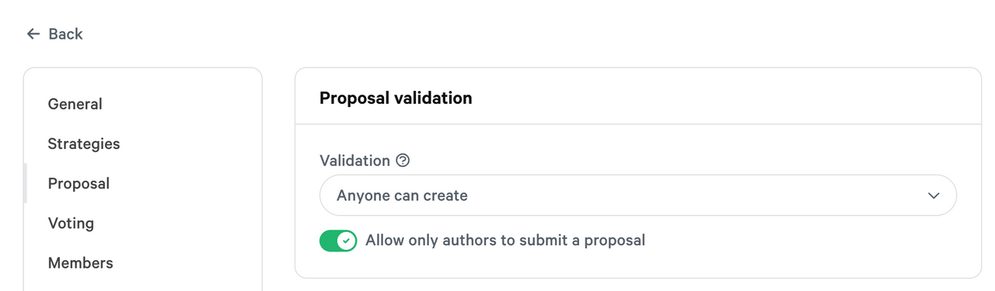The image size is (995, 291).
Task: Click the Back link
Action: tap(54, 33)
